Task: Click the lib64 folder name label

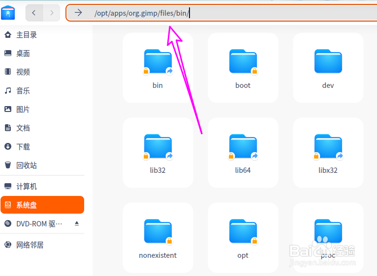Action: (243, 170)
